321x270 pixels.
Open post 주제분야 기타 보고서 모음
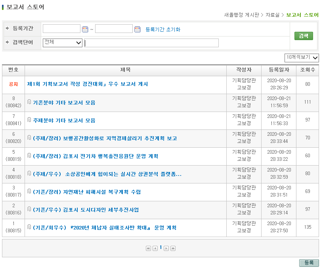[x=64, y=120]
